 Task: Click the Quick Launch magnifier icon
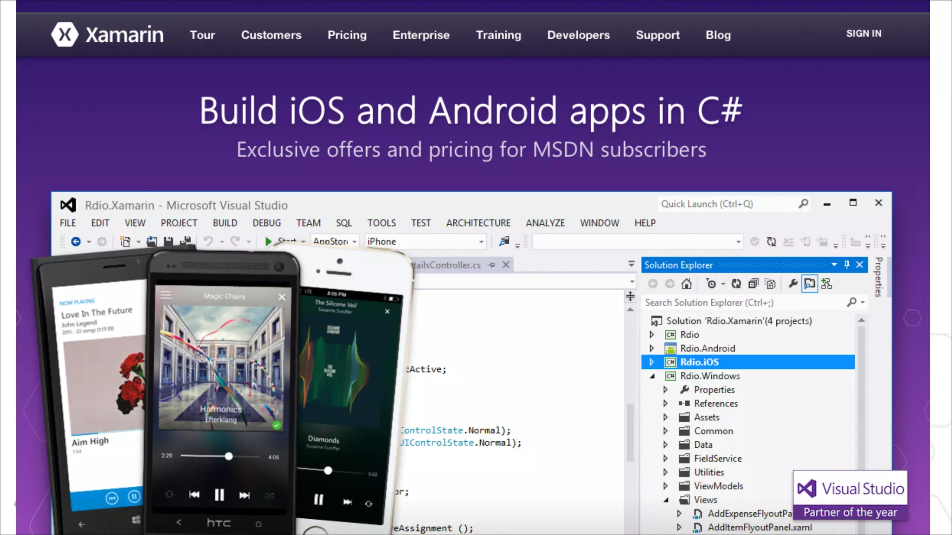[803, 204]
